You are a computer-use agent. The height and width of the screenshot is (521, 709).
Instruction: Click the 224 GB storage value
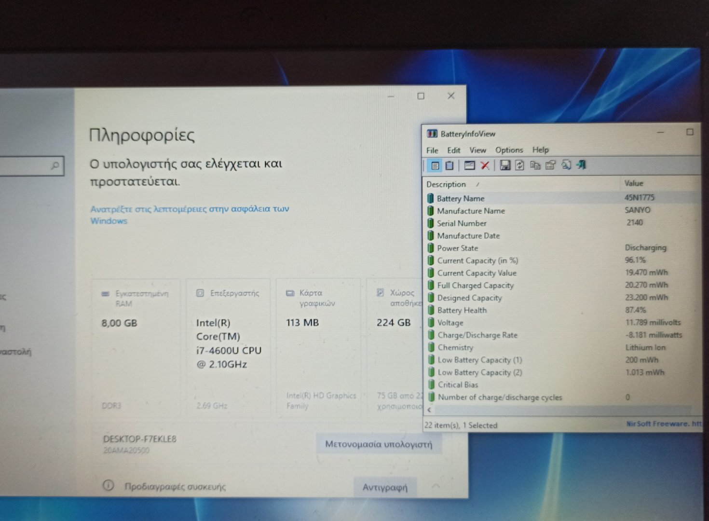(394, 322)
